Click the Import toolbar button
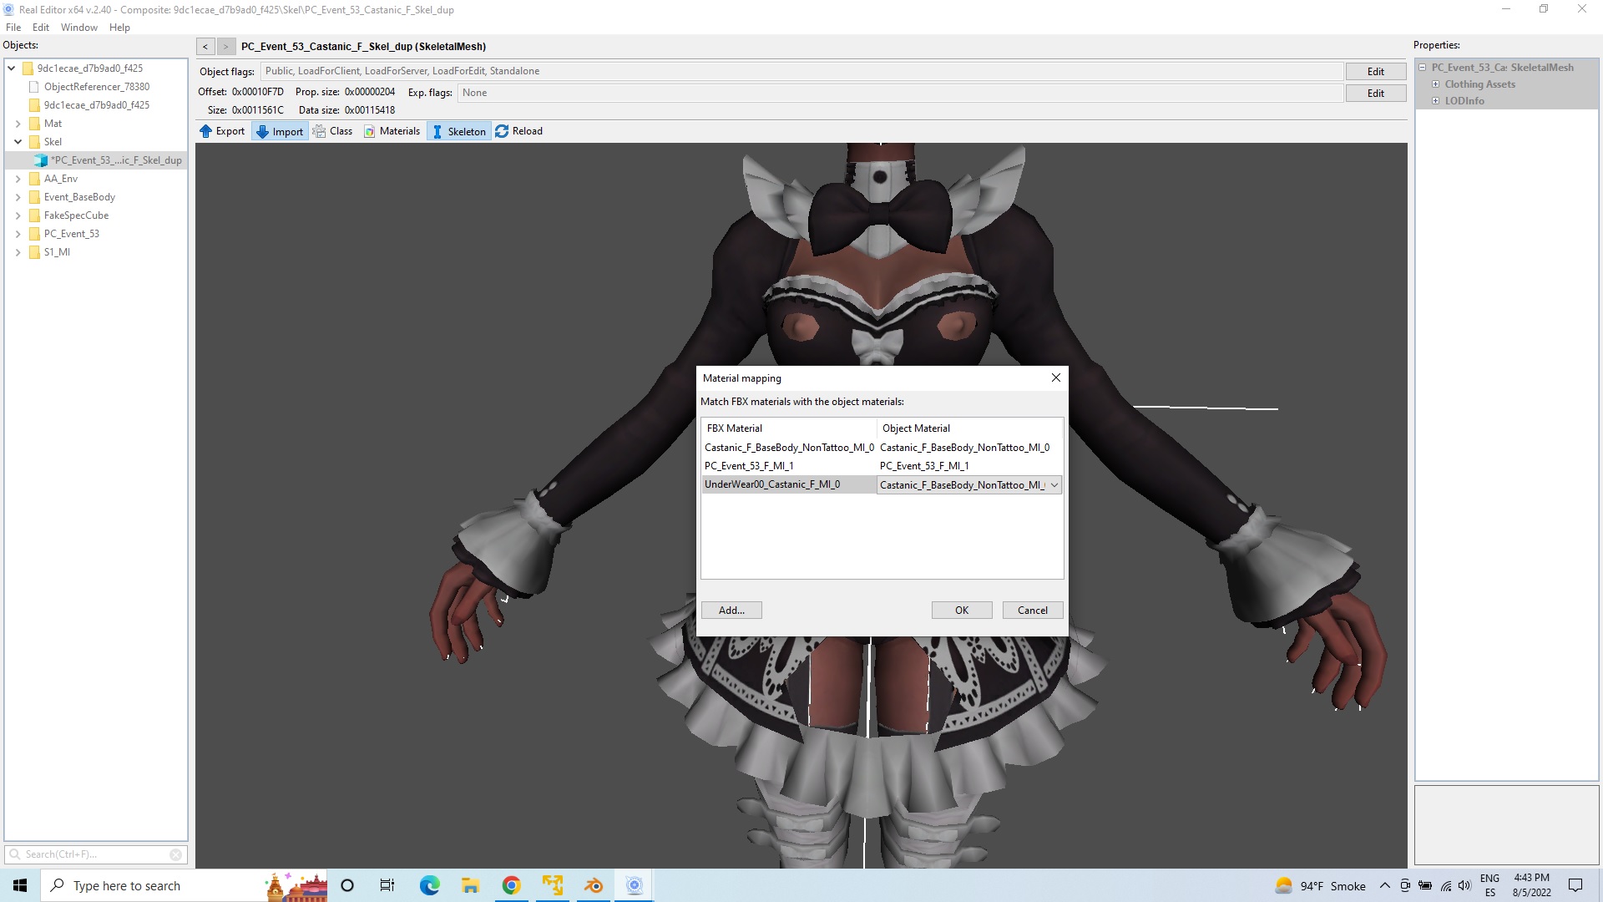This screenshot has width=1603, height=902. coord(281,131)
